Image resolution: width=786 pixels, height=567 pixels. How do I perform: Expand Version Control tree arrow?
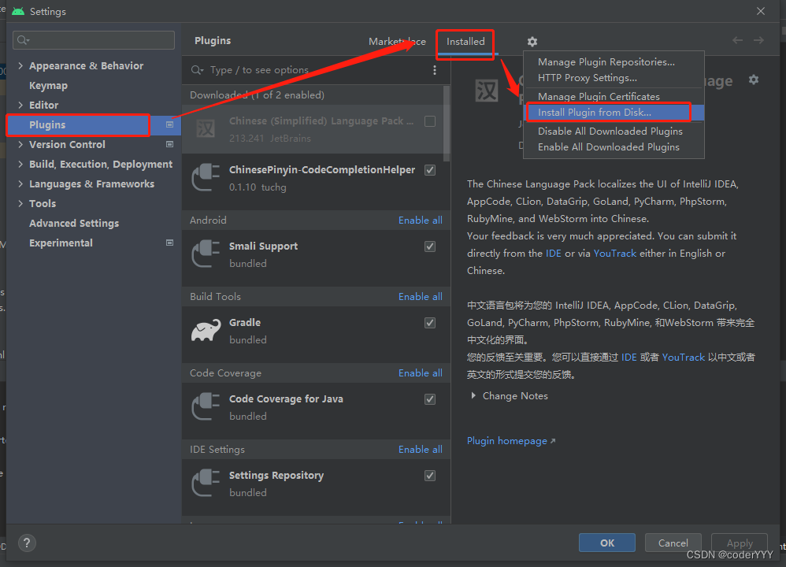click(20, 144)
